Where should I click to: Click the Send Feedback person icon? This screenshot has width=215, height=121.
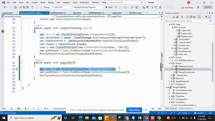198,7
